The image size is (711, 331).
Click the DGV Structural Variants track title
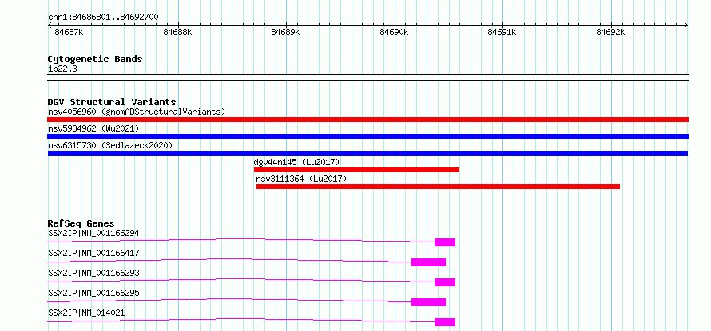tap(112, 102)
